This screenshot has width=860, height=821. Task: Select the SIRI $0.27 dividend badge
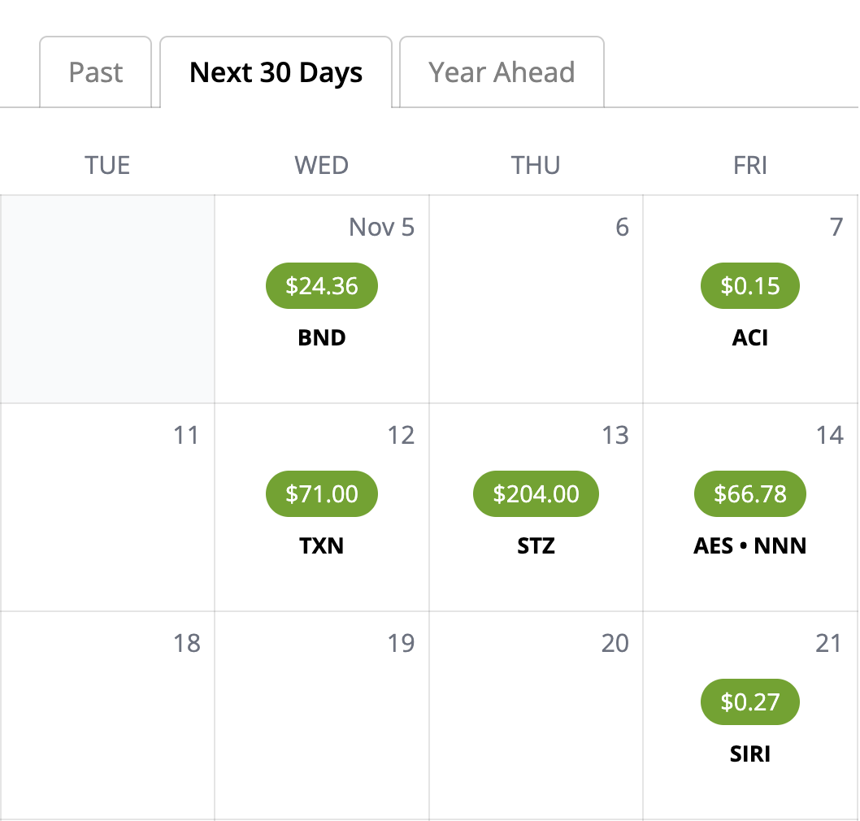point(749,702)
